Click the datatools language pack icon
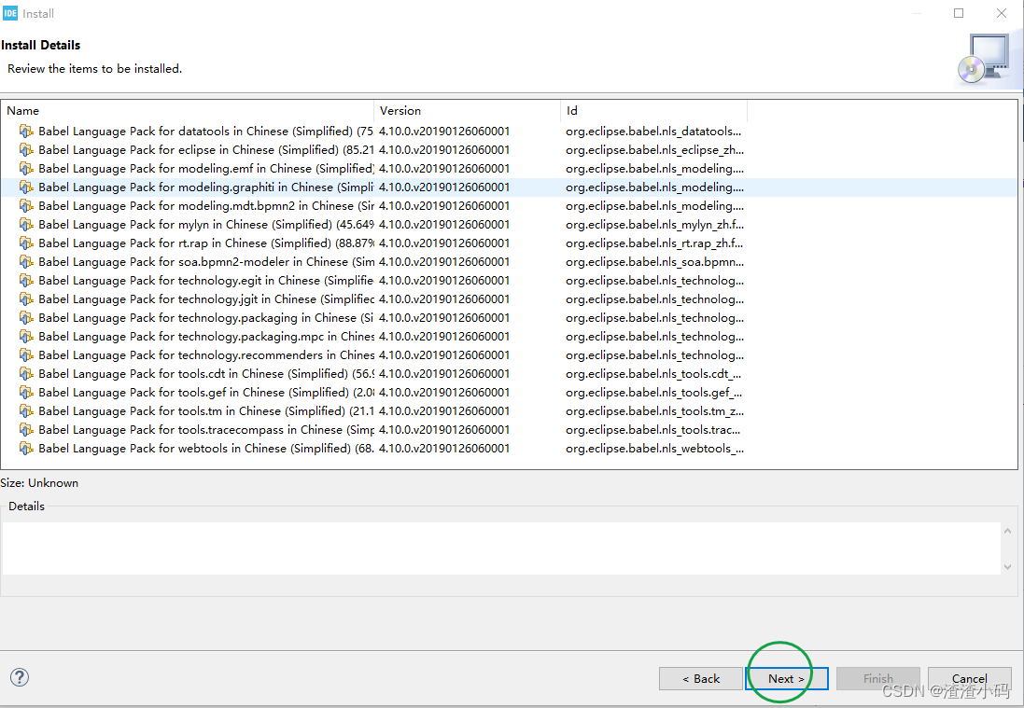Image resolution: width=1024 pixels, height=708 pixels. (26, 132)
